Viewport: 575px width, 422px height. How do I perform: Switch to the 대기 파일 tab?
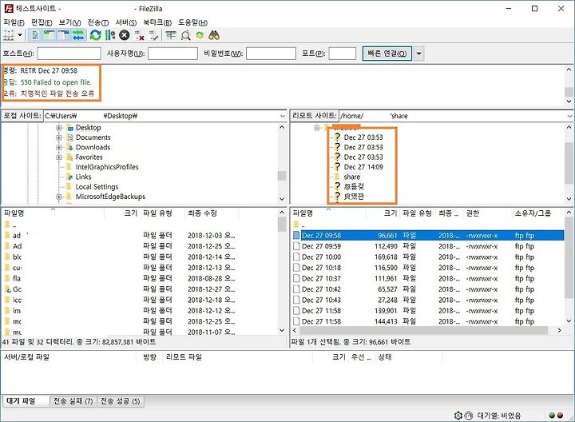click(26, 401)
